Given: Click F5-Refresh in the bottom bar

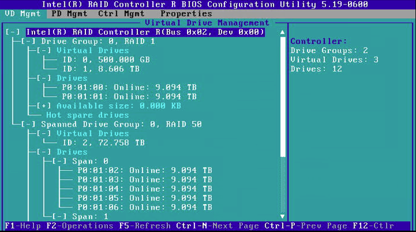Looking at the screenshot, I should pyautogui.click(x=145, y=226).
